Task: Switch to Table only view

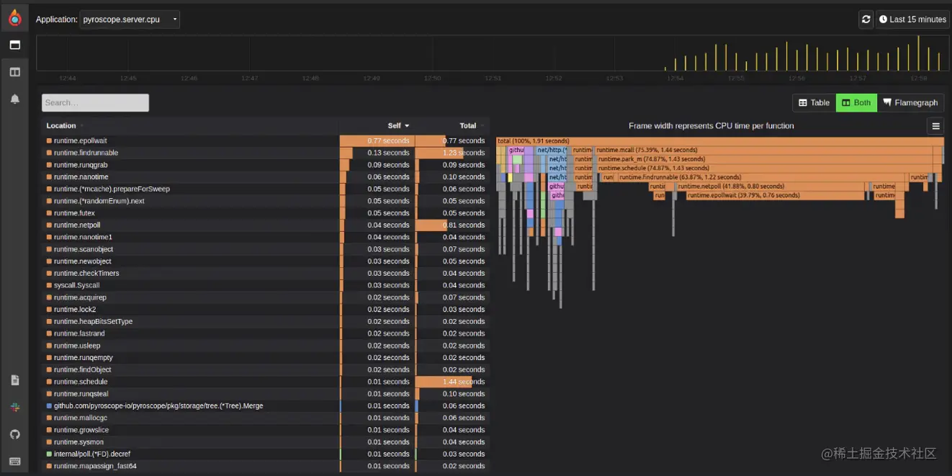Action: click(814, 103)
